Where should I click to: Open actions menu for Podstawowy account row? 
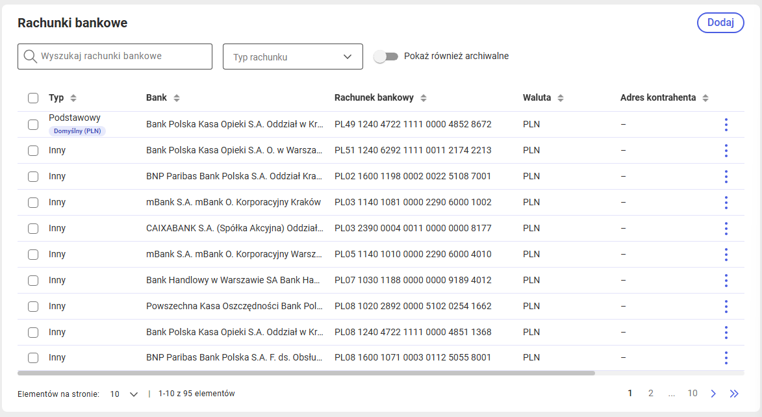(x=726, y=125)
